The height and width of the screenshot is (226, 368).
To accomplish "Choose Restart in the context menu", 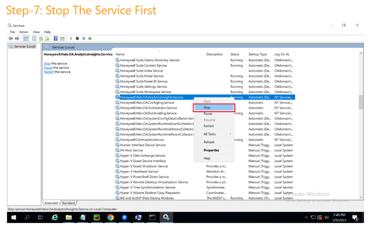I will (209, 126).
